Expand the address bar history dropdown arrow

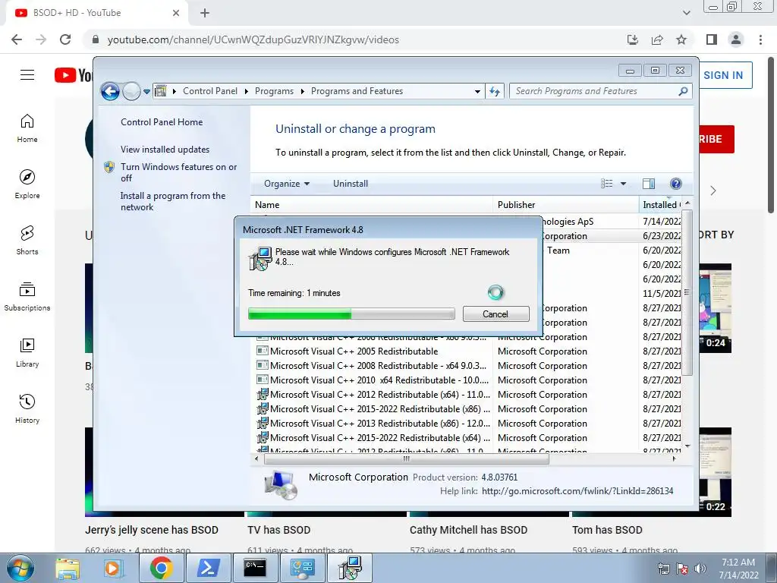(x=477, y=92)
